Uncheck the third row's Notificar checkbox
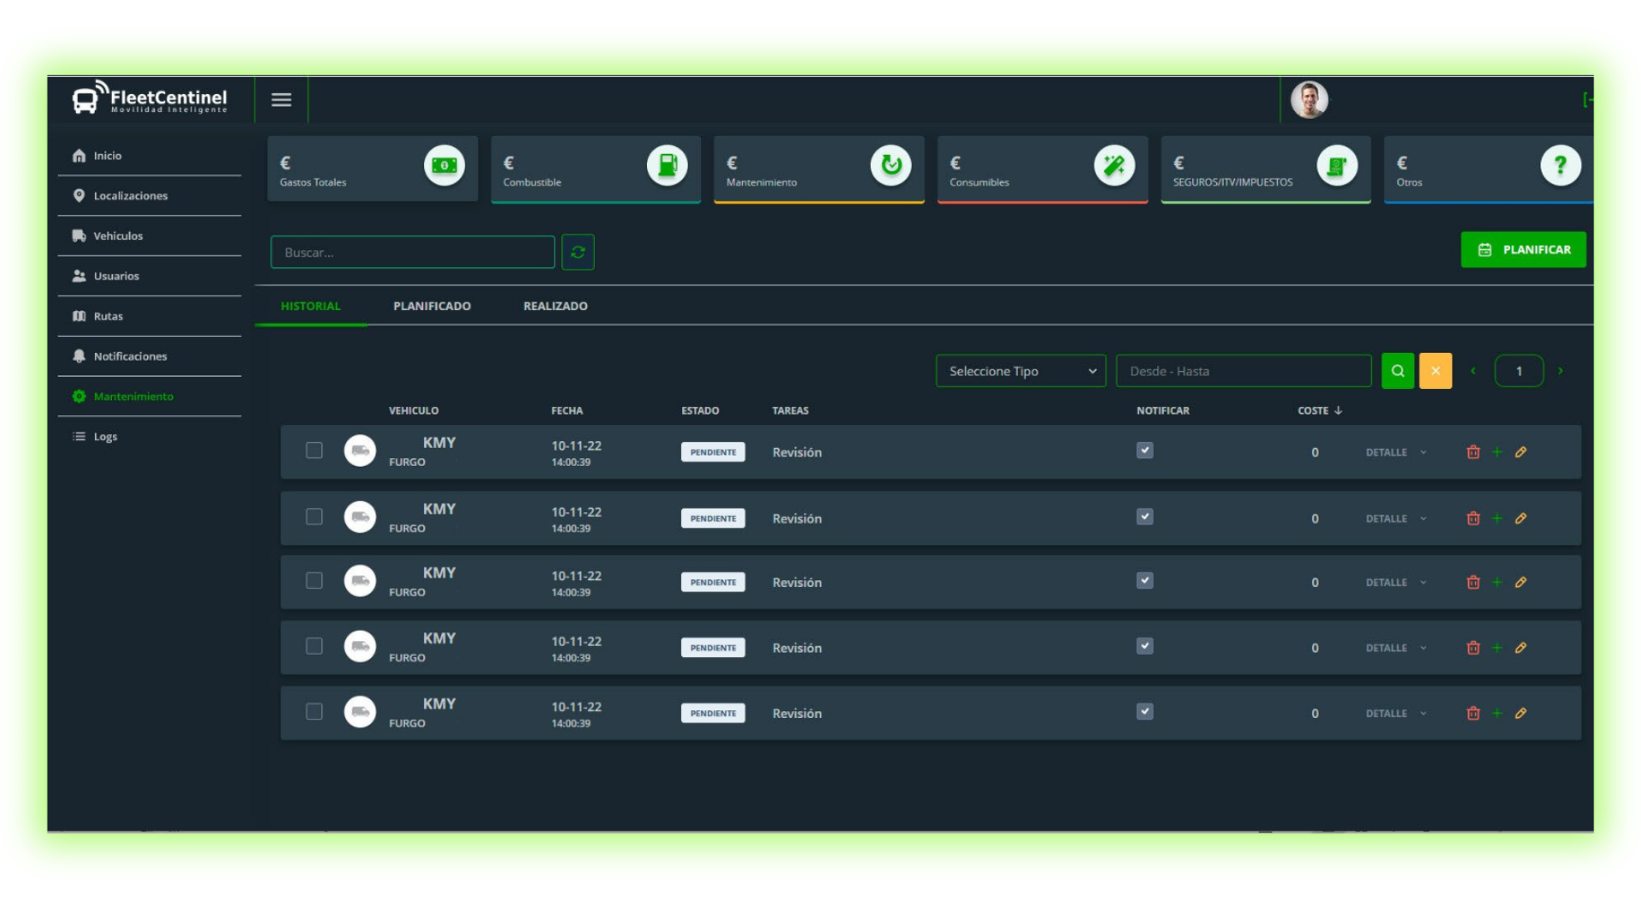 [x=1144, y=581]
